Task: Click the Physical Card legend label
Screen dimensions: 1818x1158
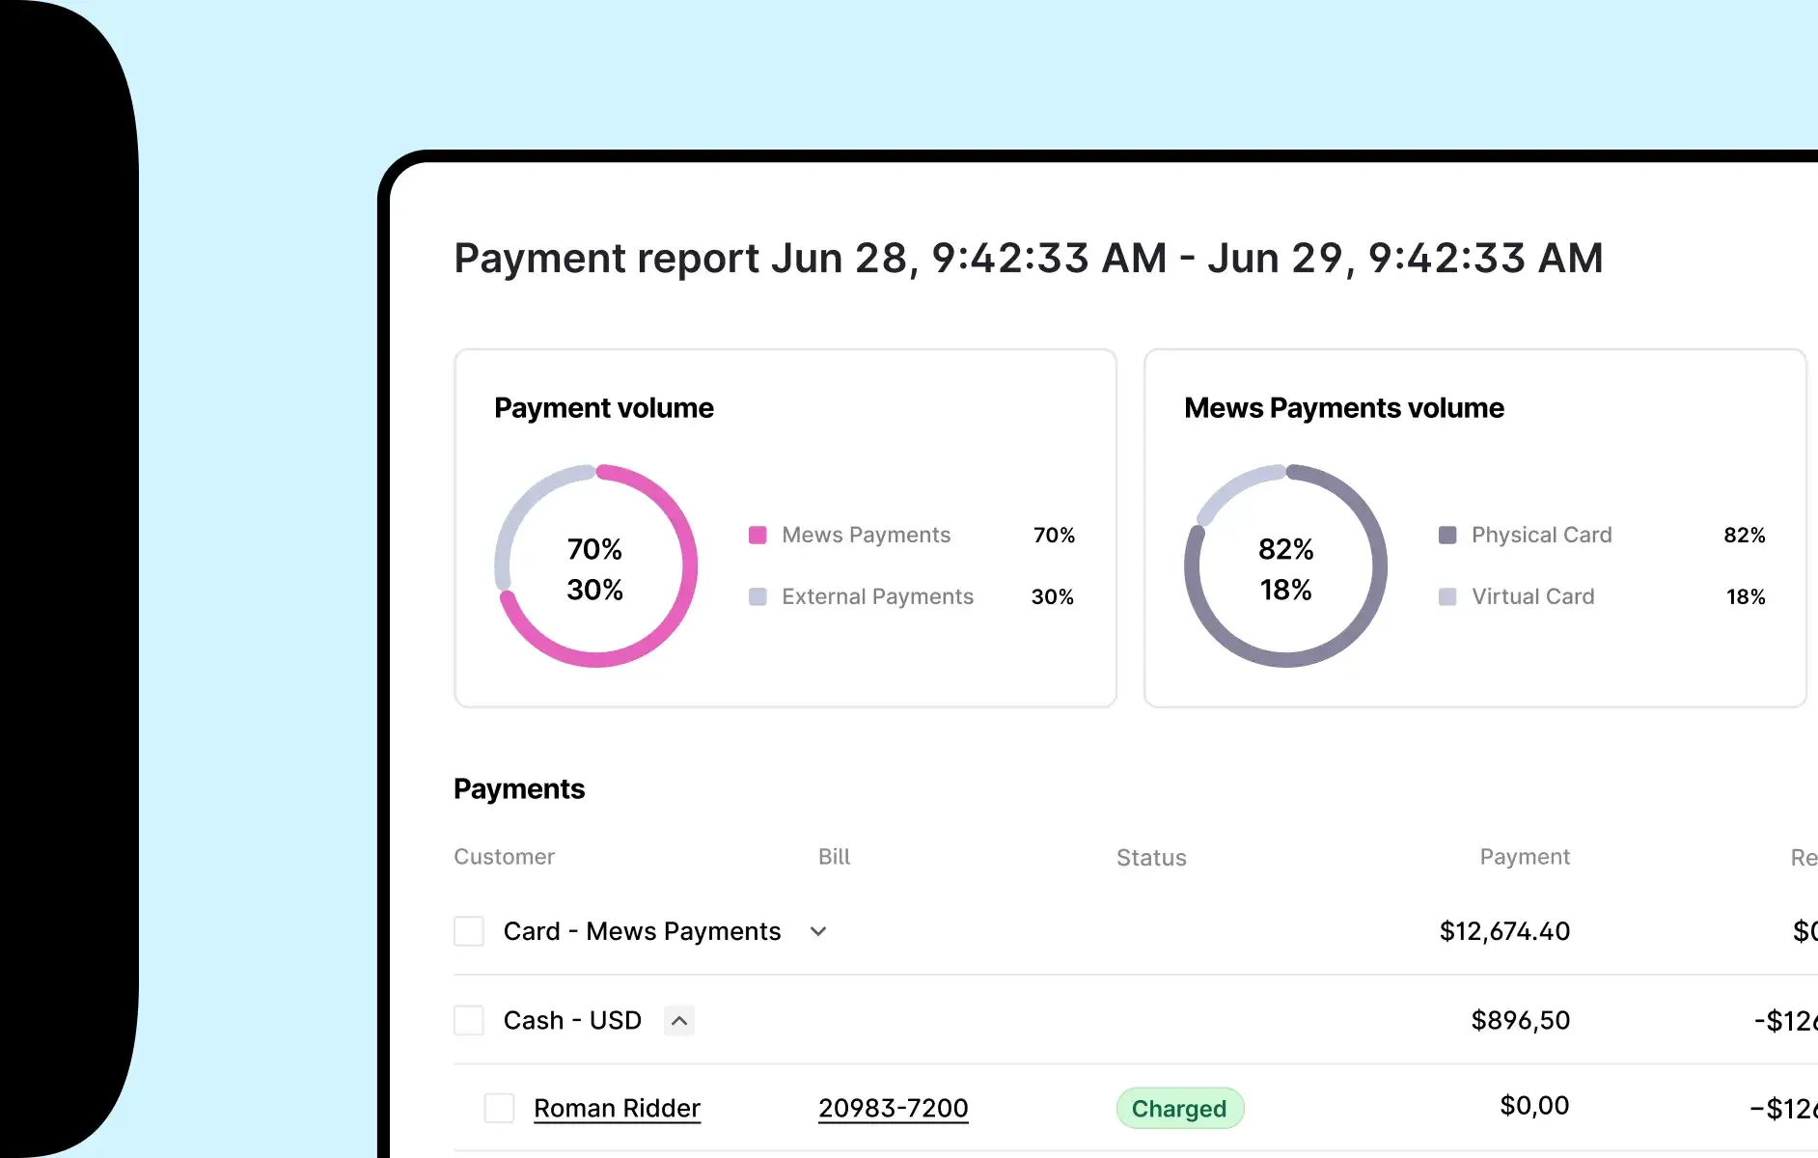Action: click(x=1542, y=535)
